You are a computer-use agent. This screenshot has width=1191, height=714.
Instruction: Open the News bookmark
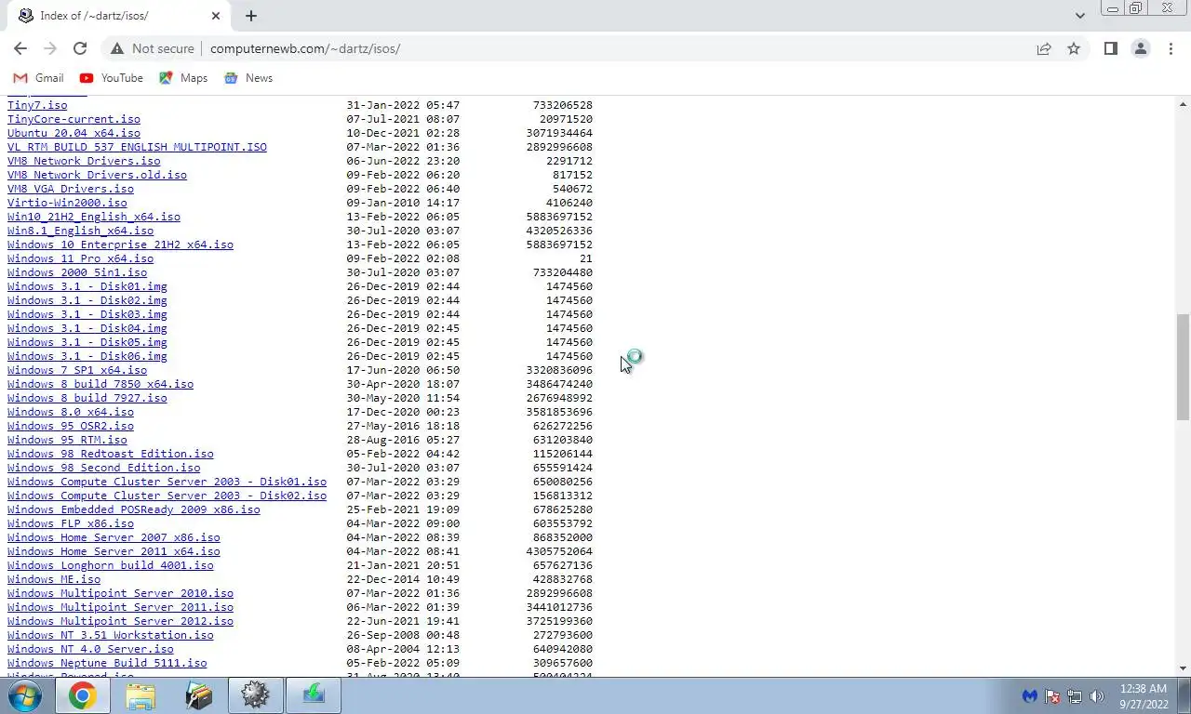point(248,78)
